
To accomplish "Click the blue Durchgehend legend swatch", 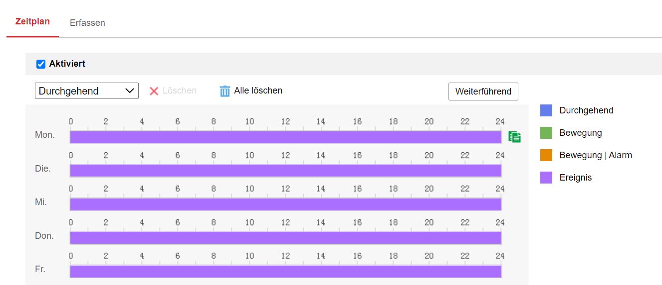I will (x=546, y=110).
